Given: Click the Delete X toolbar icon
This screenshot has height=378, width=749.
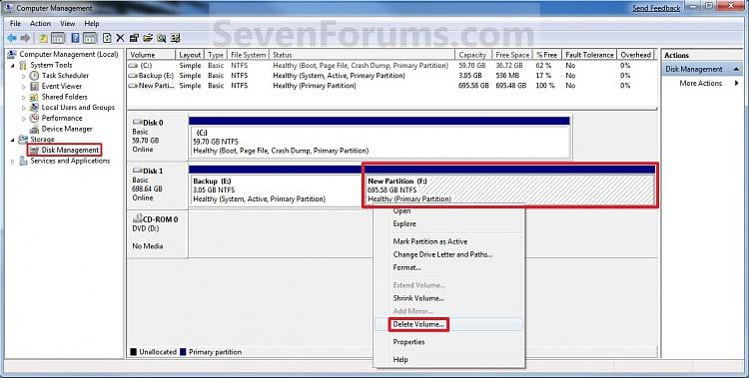Looking at the screenshot, I should point(121,38).
